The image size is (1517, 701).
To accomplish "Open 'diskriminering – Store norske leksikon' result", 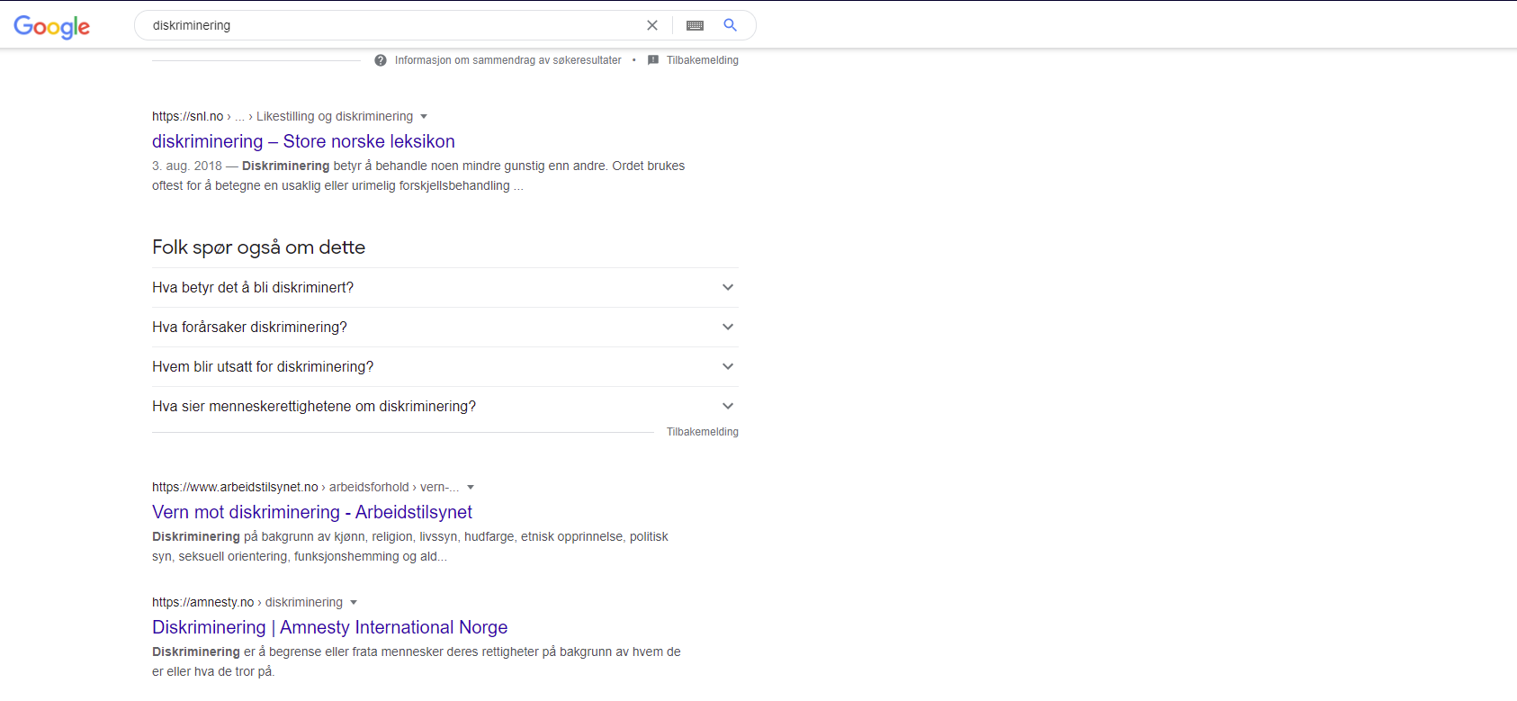I will click(303, 141).
